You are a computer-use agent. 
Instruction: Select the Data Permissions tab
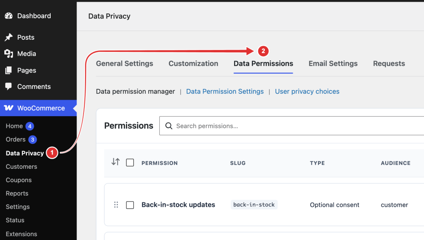(x=263, y=63)
